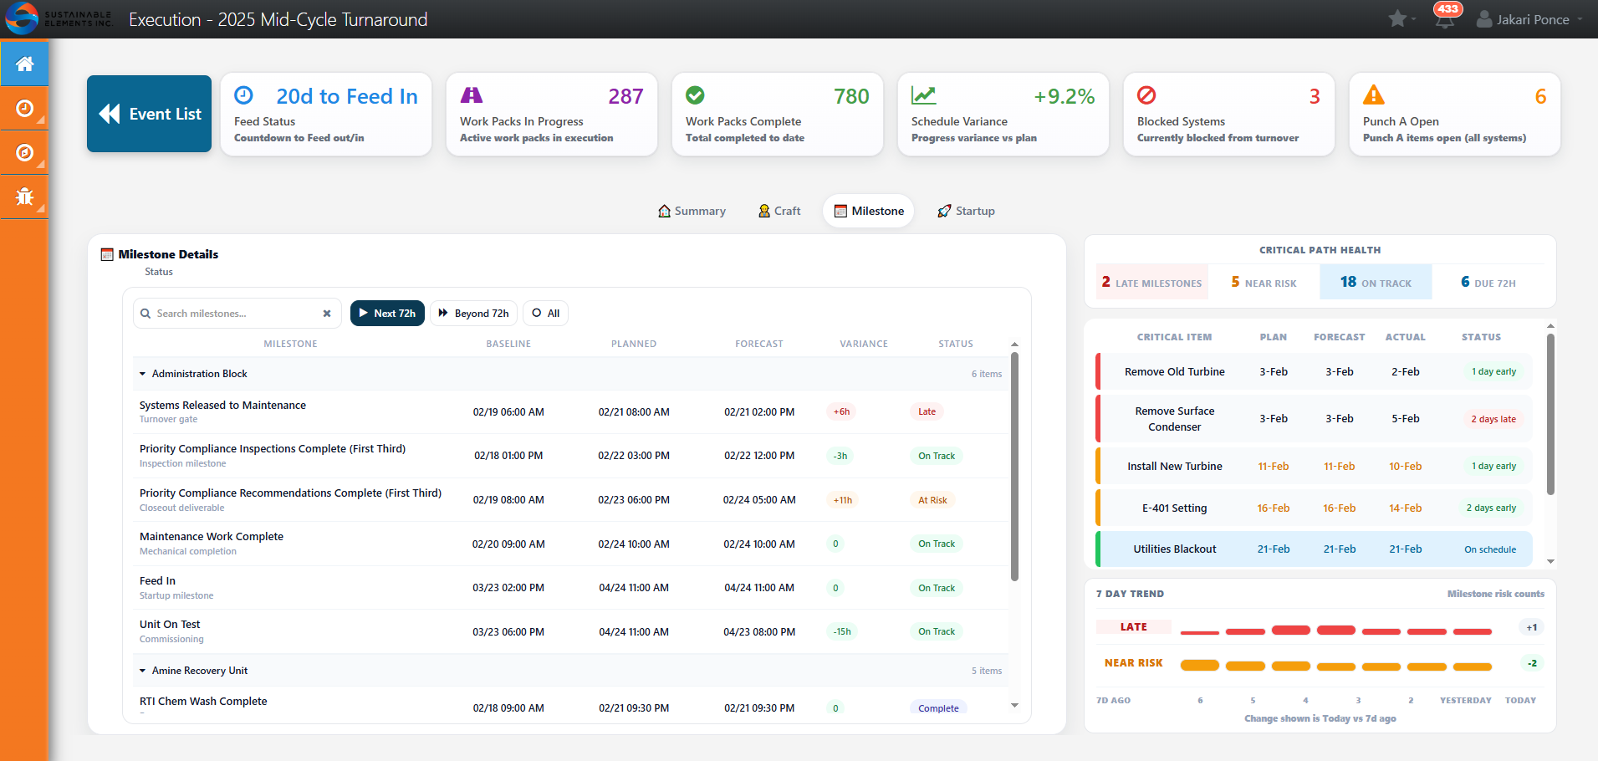Image resolution: width=1598 pixels, height=761 pixels.
Task: Click the +6h variance badge
Action: 841,411
